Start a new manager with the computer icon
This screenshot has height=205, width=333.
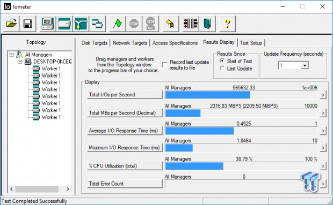(48, 24)
